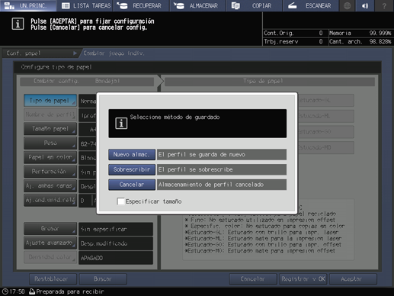Switch to the COPIAR tab
Screen dimensions: 394x296
pyautogui.click(x=255, y=5)
